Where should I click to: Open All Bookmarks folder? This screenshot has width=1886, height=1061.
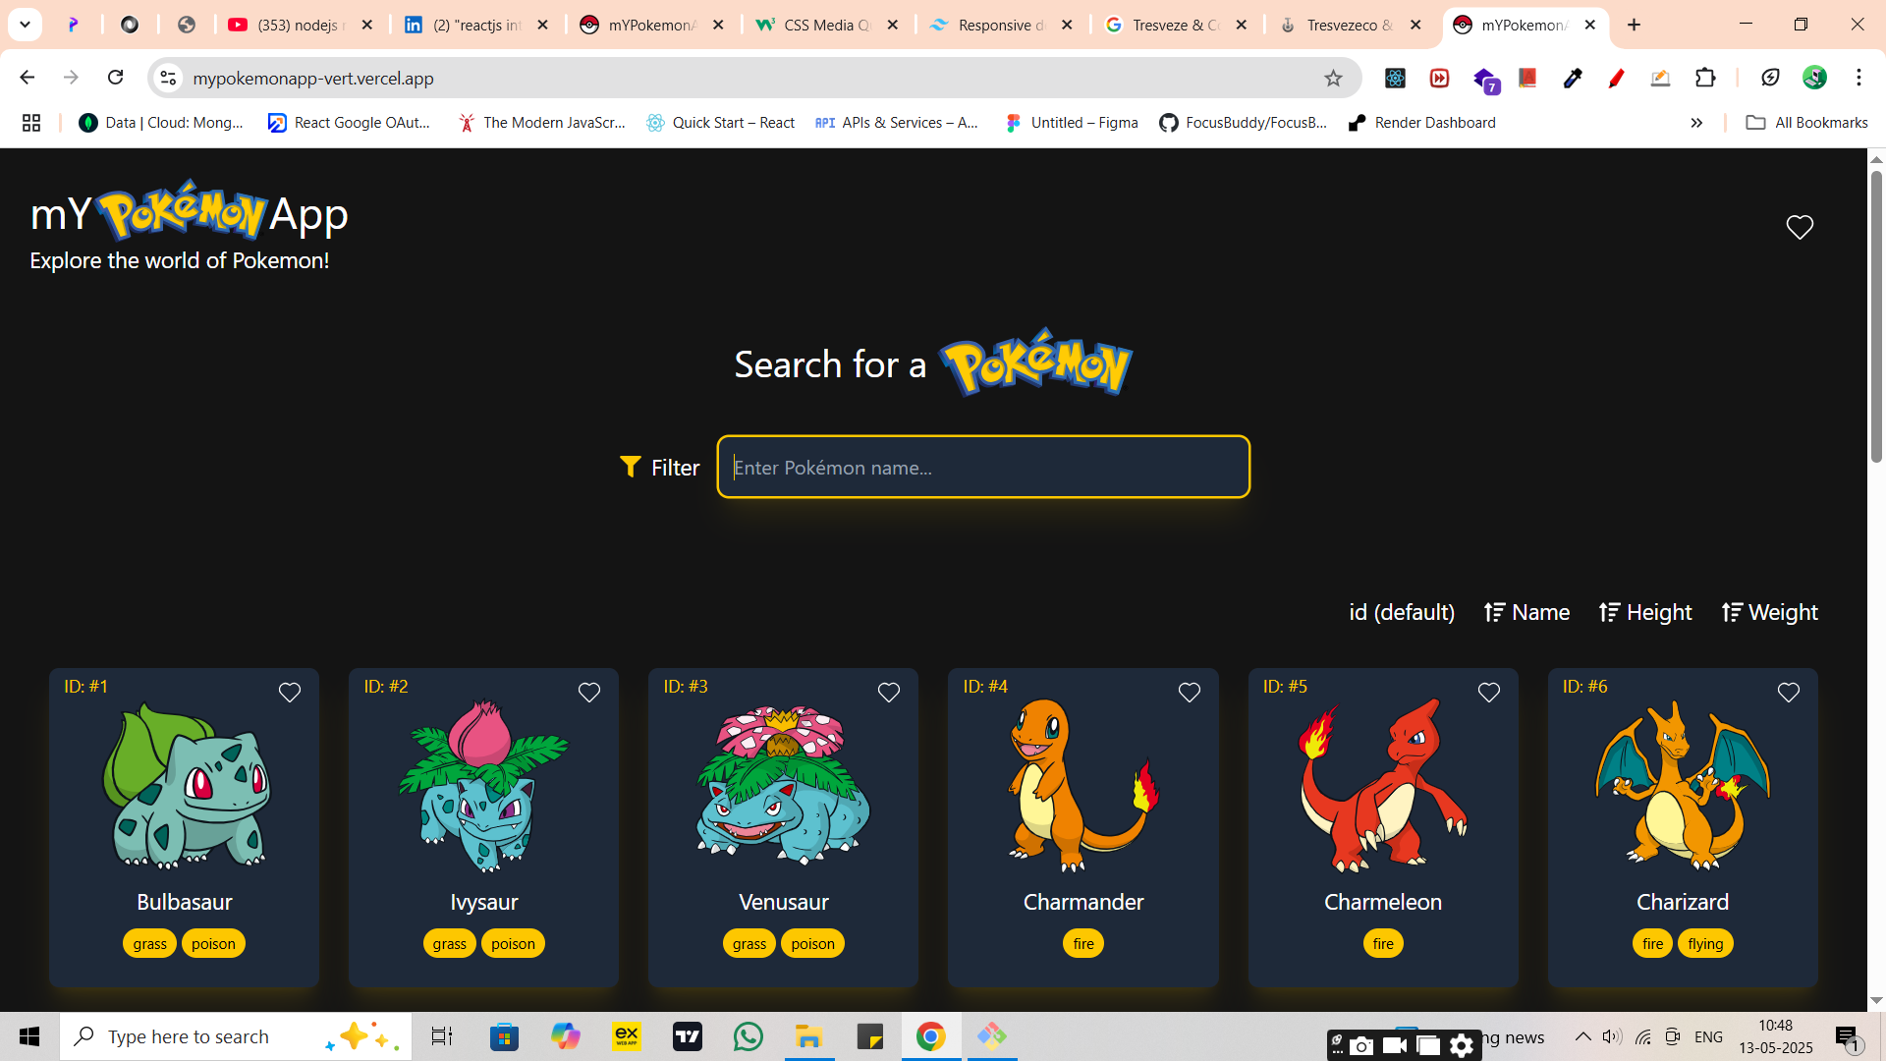click(x=1806, y=123)
